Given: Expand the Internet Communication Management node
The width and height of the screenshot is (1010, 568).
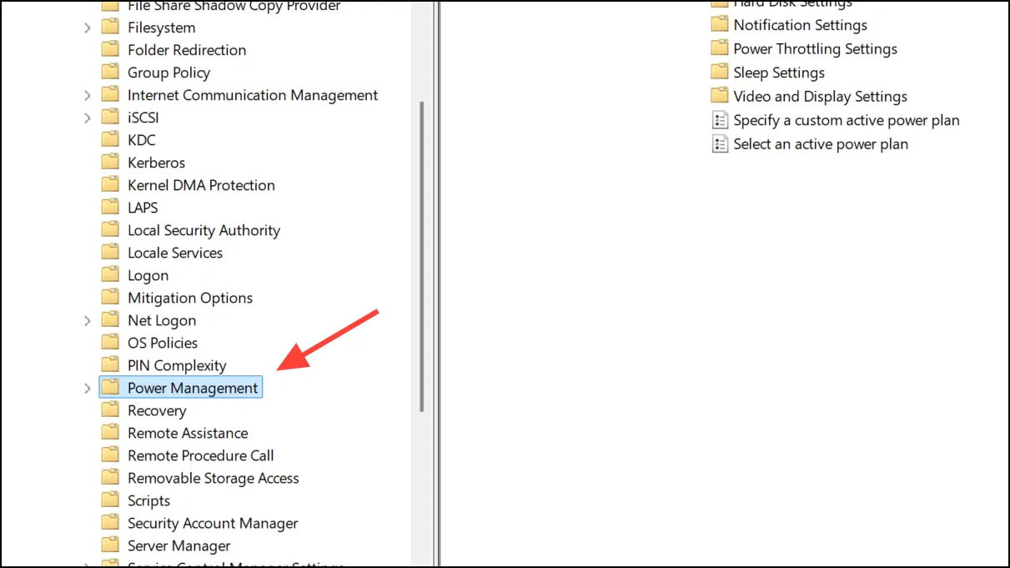Looking at the screenshot, I should point(88,95).
